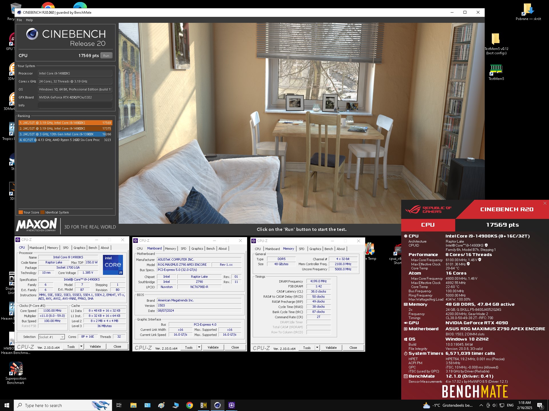
Task: Open the Core Temp thermometer desktop icon
Action: 370,251
